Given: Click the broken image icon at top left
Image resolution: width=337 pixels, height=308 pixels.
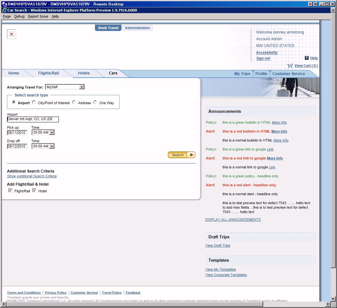Looking at the screenshot, I should 12,34.
